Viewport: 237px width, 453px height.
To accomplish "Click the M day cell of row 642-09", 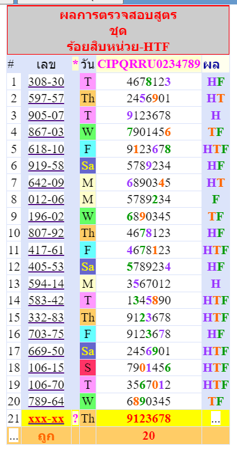I will click(x=87, y=182).
